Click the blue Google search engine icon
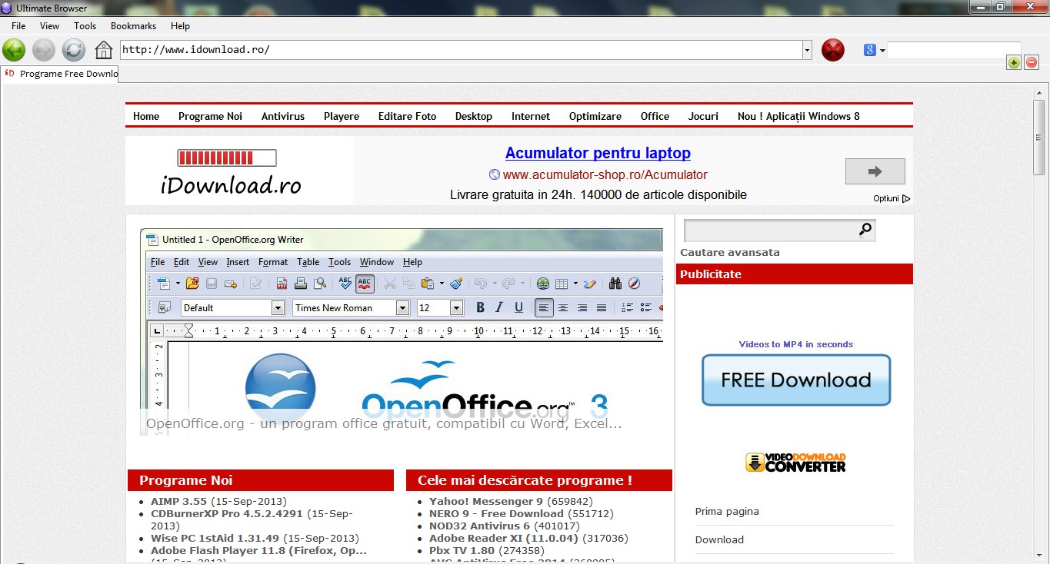This screenshot has height=564, width=1050. click(870, 50)
